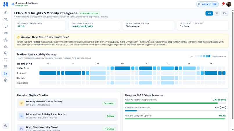Click the notification bell icon

[x=223, y=4]
